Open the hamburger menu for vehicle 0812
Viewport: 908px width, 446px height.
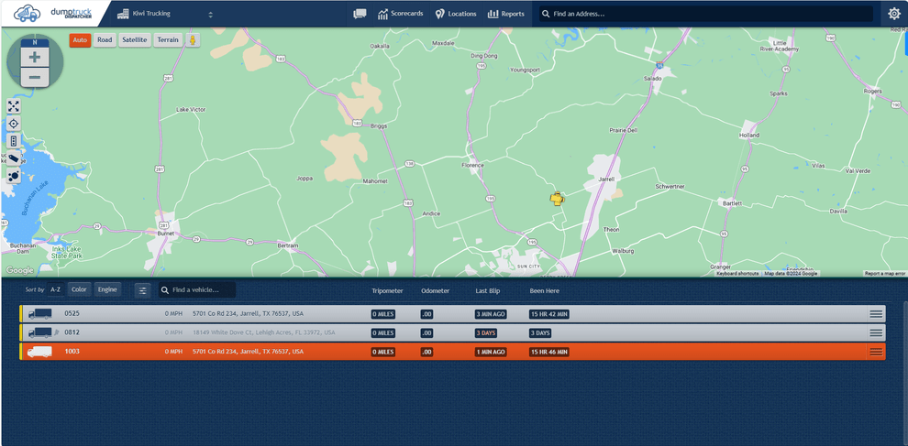coord(876,332)
